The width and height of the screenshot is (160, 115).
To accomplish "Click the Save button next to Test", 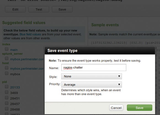I will (62, 9).
